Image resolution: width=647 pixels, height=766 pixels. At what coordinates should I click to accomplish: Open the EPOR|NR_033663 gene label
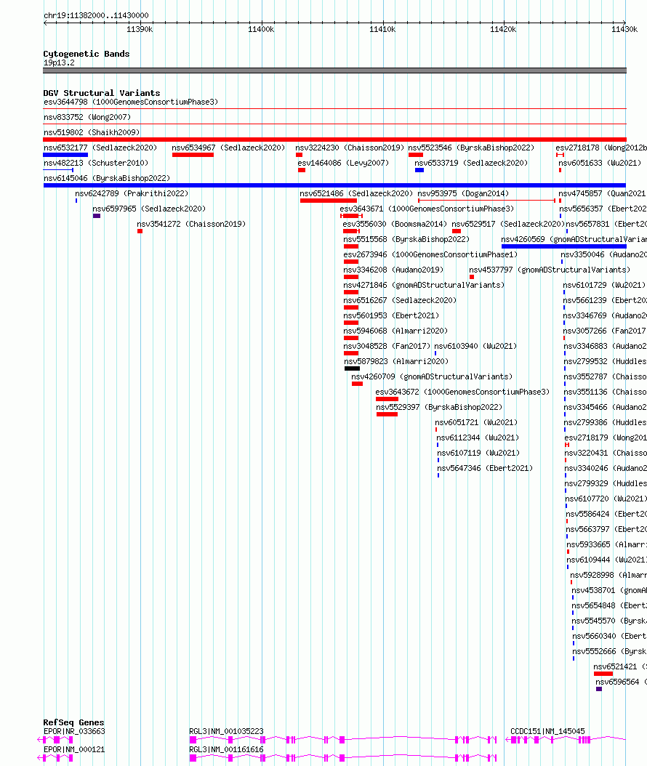[x=74, y=731]
